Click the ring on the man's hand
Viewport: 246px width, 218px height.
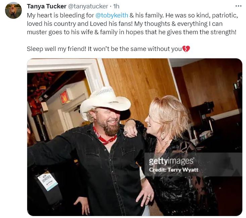coord(149,196)
